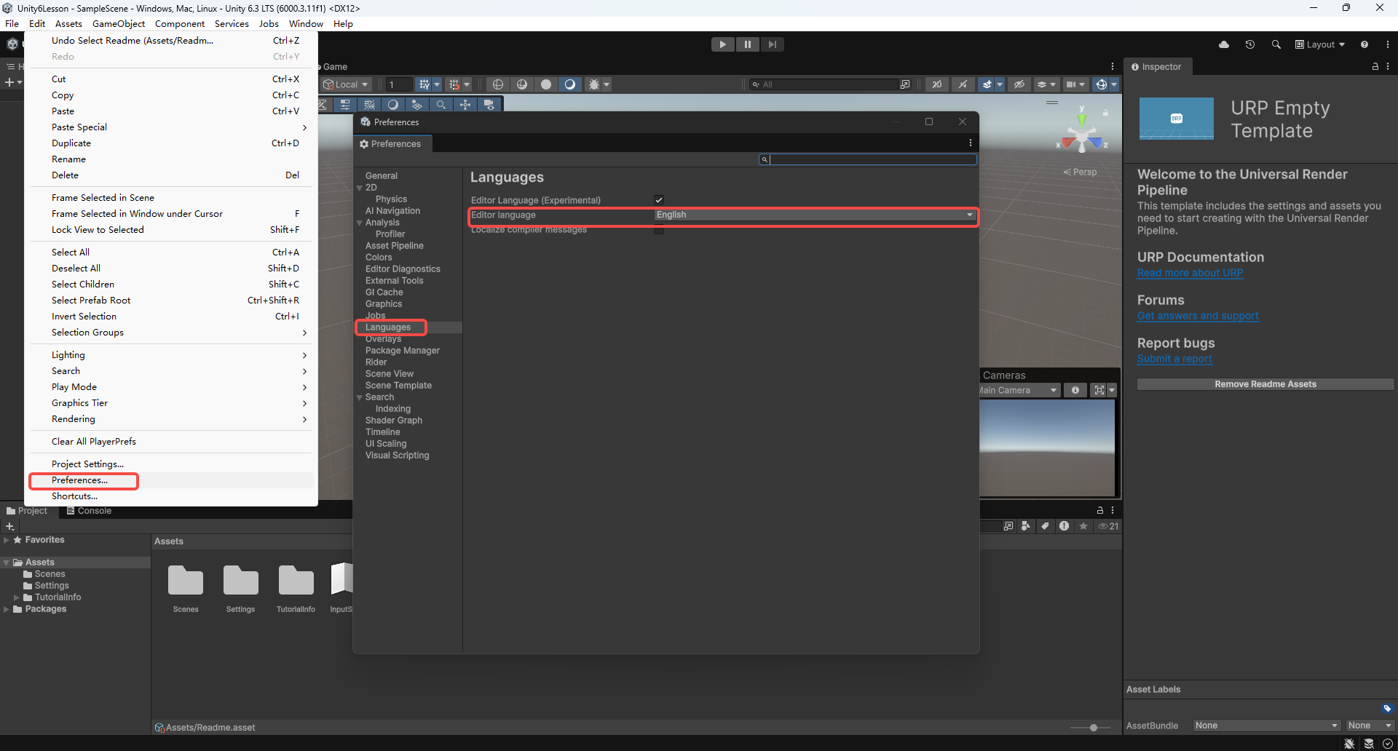1398x751 pixels.
Task: Collapse the Search section in Preferences
Action: tap(360, 397)
